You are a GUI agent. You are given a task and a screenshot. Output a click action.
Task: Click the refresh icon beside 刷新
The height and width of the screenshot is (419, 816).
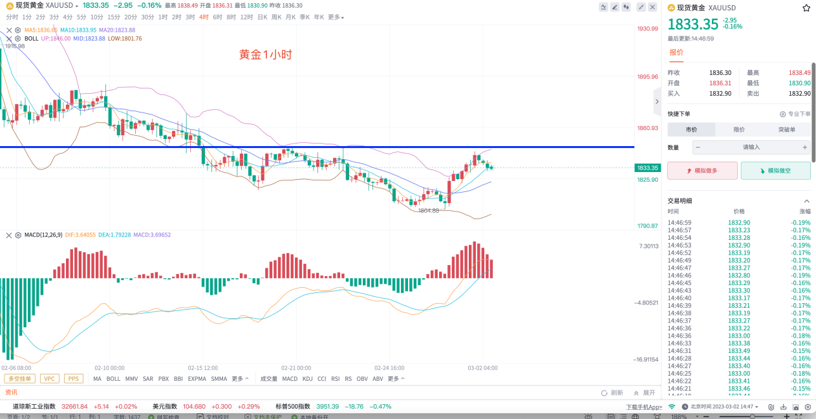point(604,392)
